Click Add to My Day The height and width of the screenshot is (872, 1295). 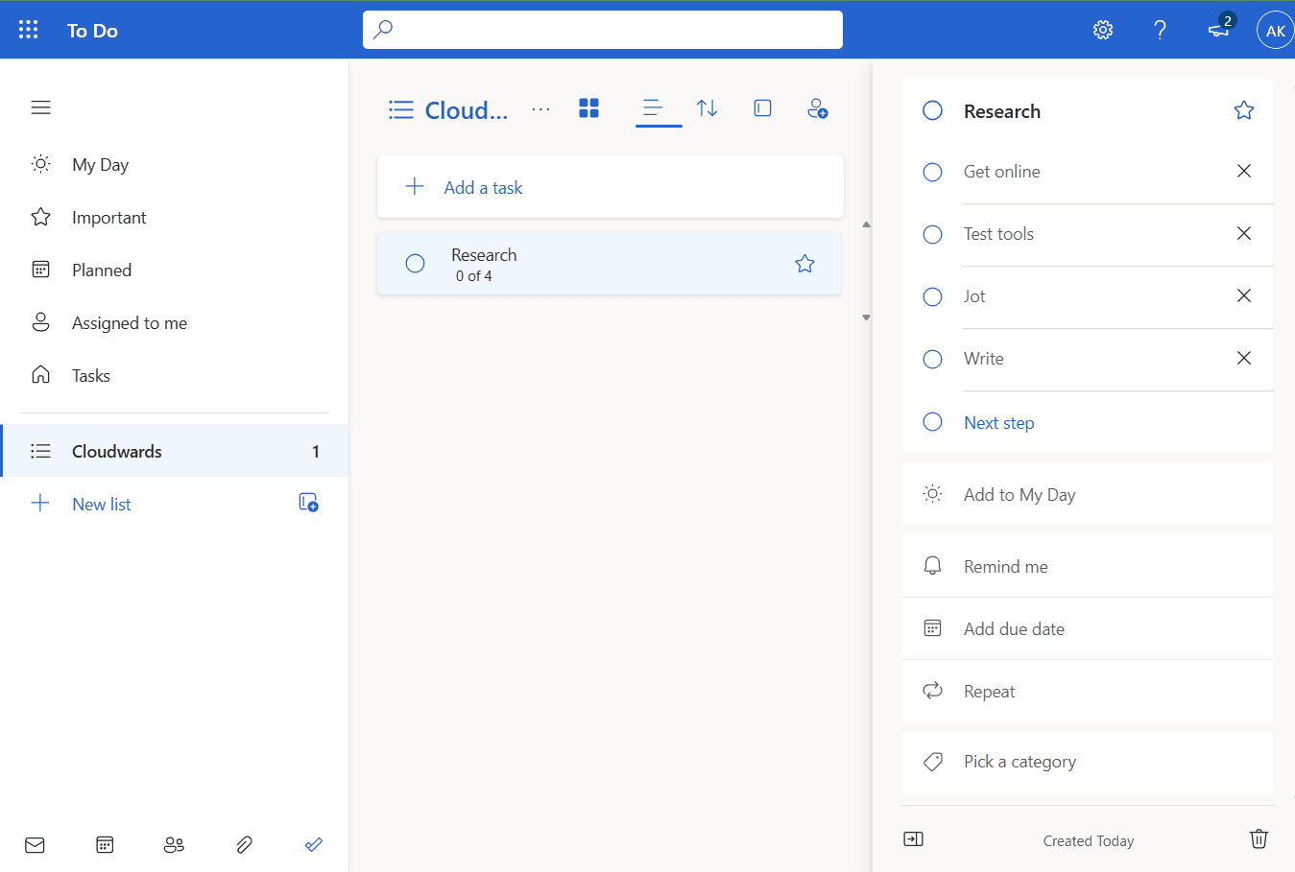[x=1019, y=495]
